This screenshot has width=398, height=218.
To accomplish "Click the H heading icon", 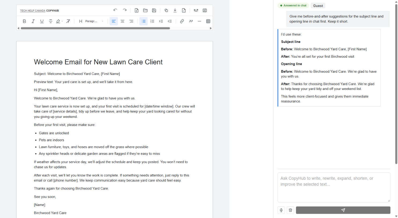I will click(80, 21).
